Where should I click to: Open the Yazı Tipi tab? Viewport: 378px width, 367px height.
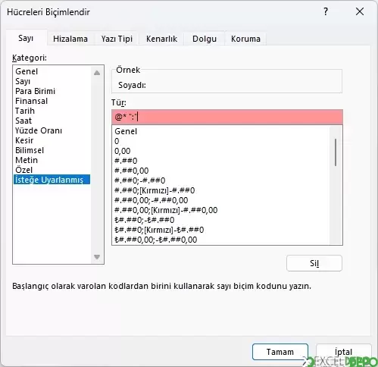tap(117, 39)
